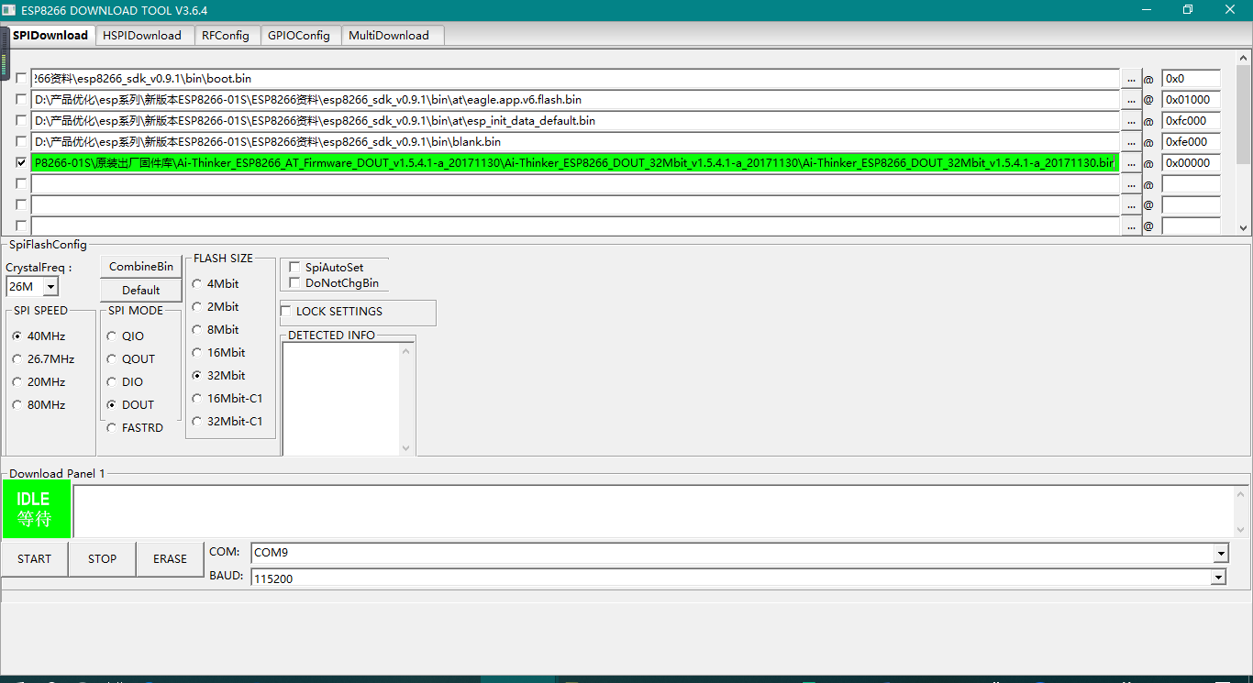This screenshot has width=1253, height=683.
Task: Choose 16Mbit-C1 flash size
Action: [197, 399]
